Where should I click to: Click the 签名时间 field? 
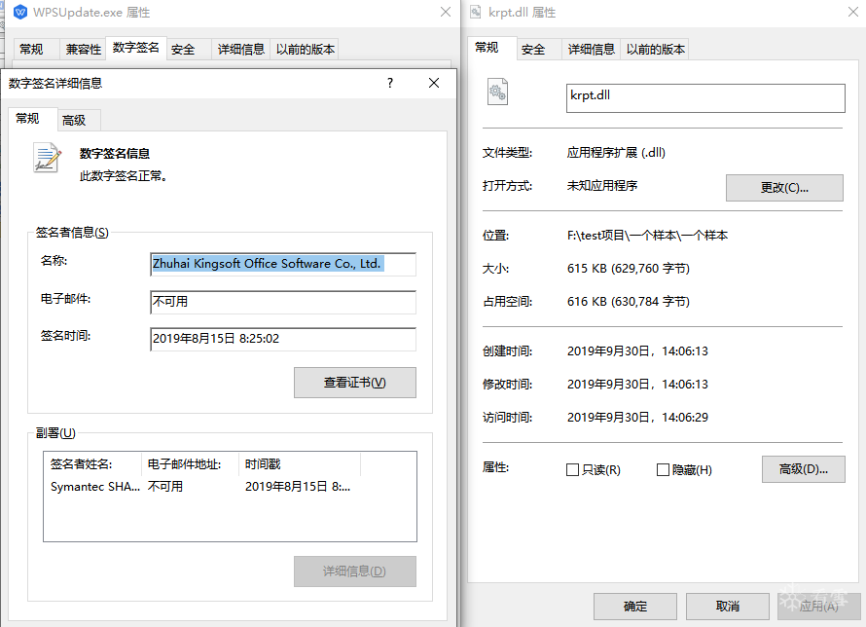point(283,339)
